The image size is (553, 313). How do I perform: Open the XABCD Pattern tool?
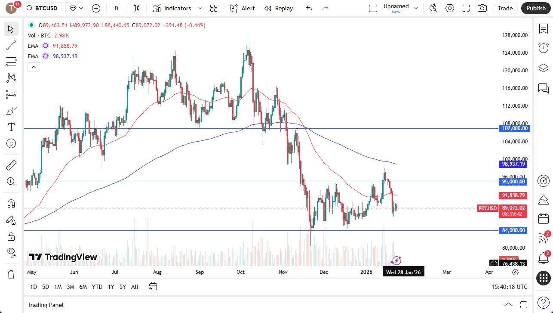pos(11,77)
